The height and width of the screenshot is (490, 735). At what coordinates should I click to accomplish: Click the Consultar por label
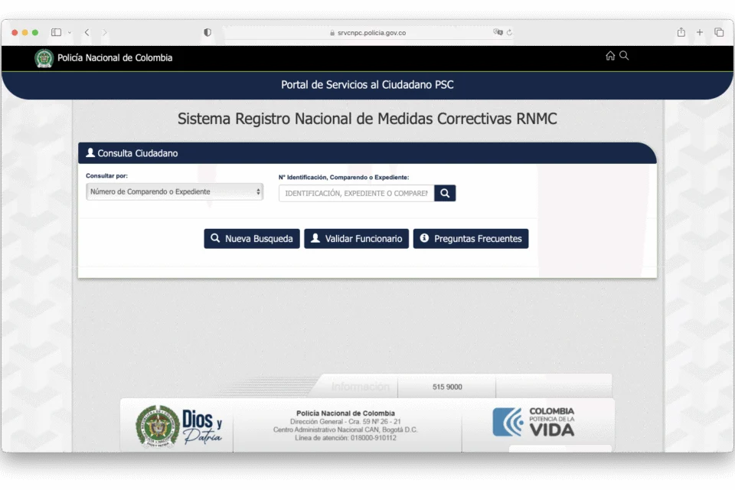pyautogui.click(x=106, y=176)
